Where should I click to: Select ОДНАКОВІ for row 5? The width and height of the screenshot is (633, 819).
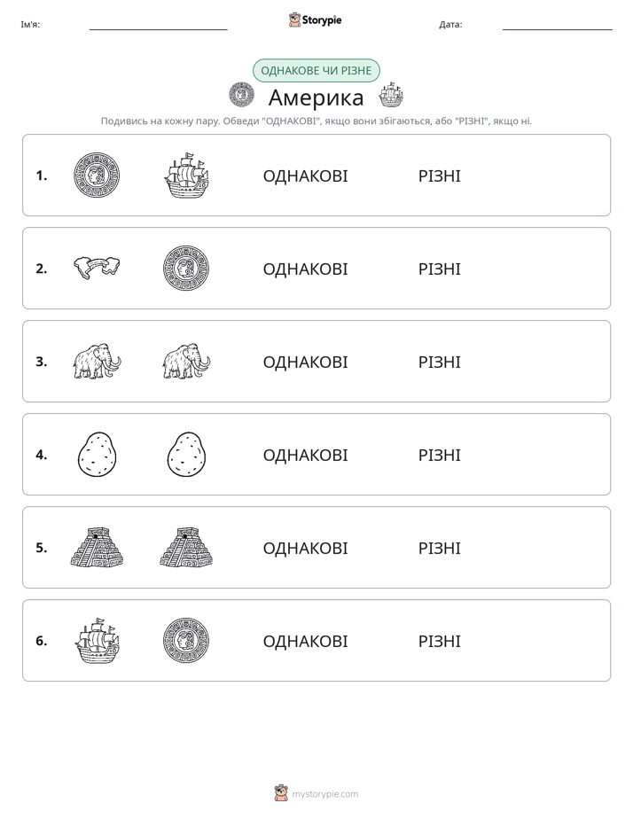point(305,548)
